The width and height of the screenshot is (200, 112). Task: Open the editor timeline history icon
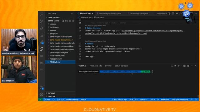[169, 13]
